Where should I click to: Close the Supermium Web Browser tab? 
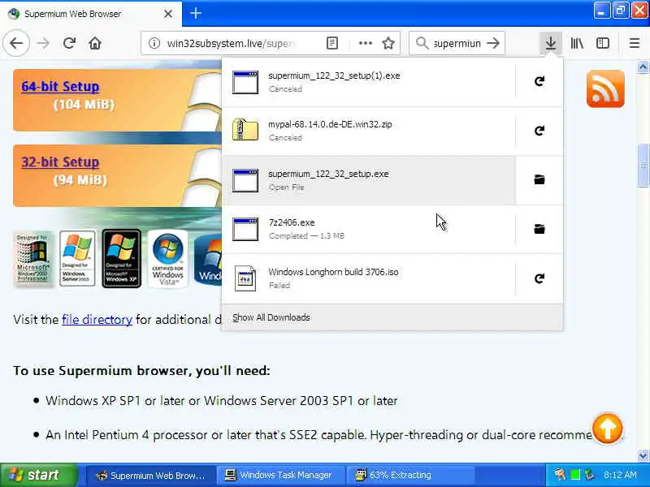click(x=168, y=14)
